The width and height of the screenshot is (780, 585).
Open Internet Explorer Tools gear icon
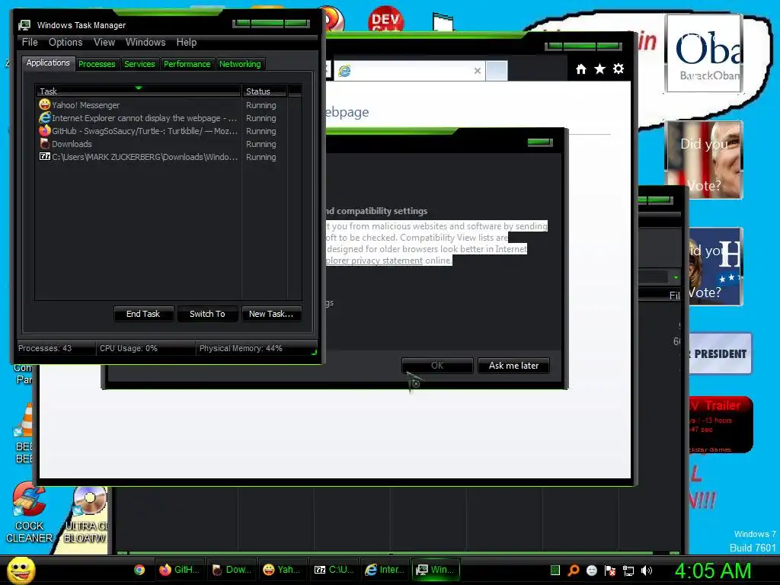[x=619, y=69]
